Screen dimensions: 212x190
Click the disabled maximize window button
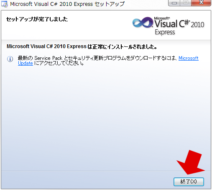[x=186, y=3]
